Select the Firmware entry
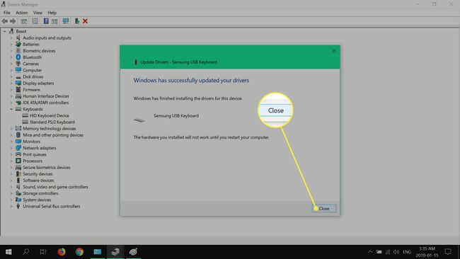 tap(31, 89)
